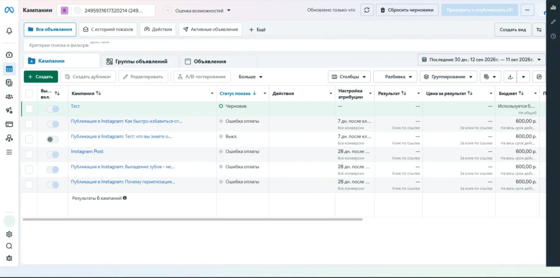Click the Ещё add view button
This screenshot has height=278, width=560.
[x=257, y=29]
